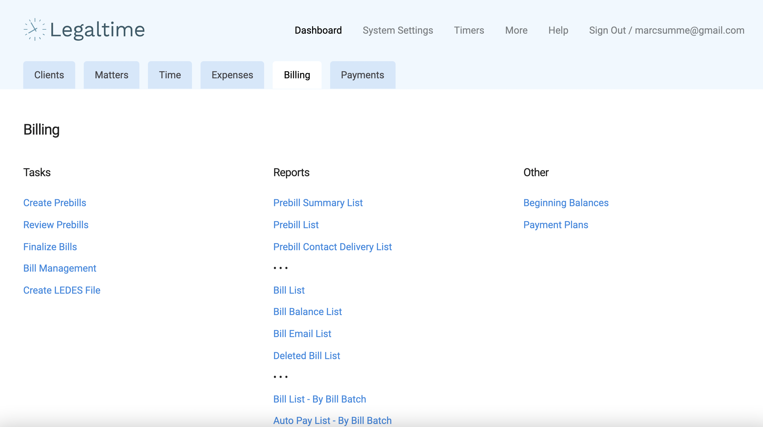Expand the More menu

coord(516,30)
